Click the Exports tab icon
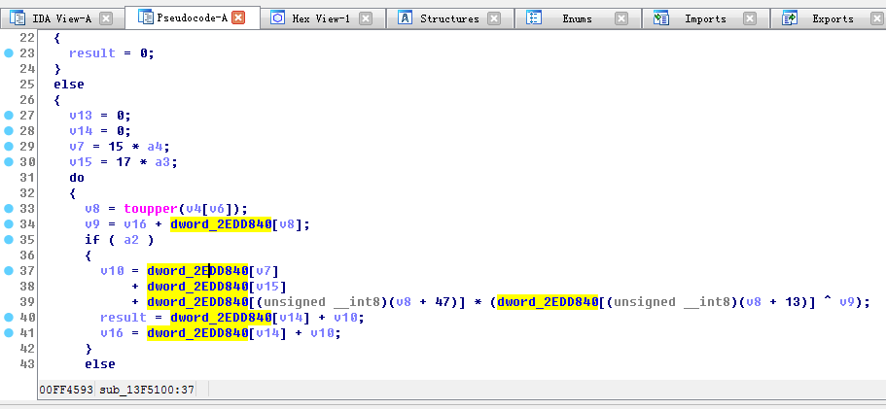 click(790, 18)
